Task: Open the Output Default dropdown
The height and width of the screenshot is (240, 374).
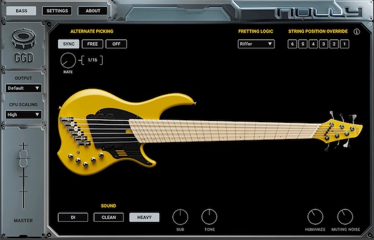Action: tap(24, 89)
